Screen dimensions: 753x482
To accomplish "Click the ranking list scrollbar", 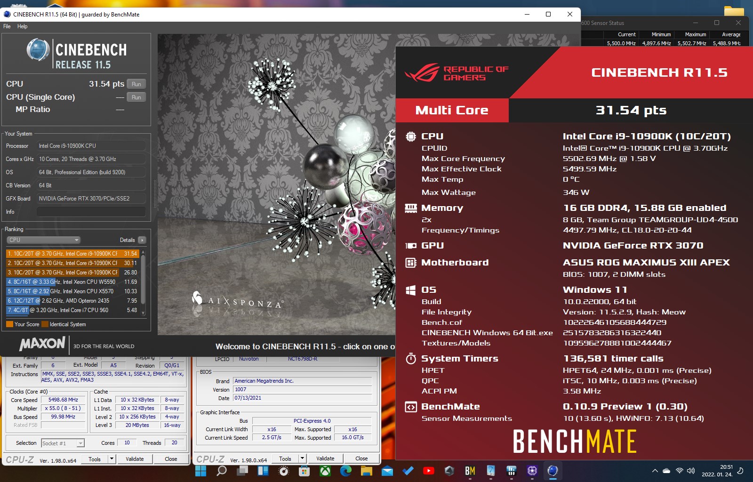I will 143,282.
